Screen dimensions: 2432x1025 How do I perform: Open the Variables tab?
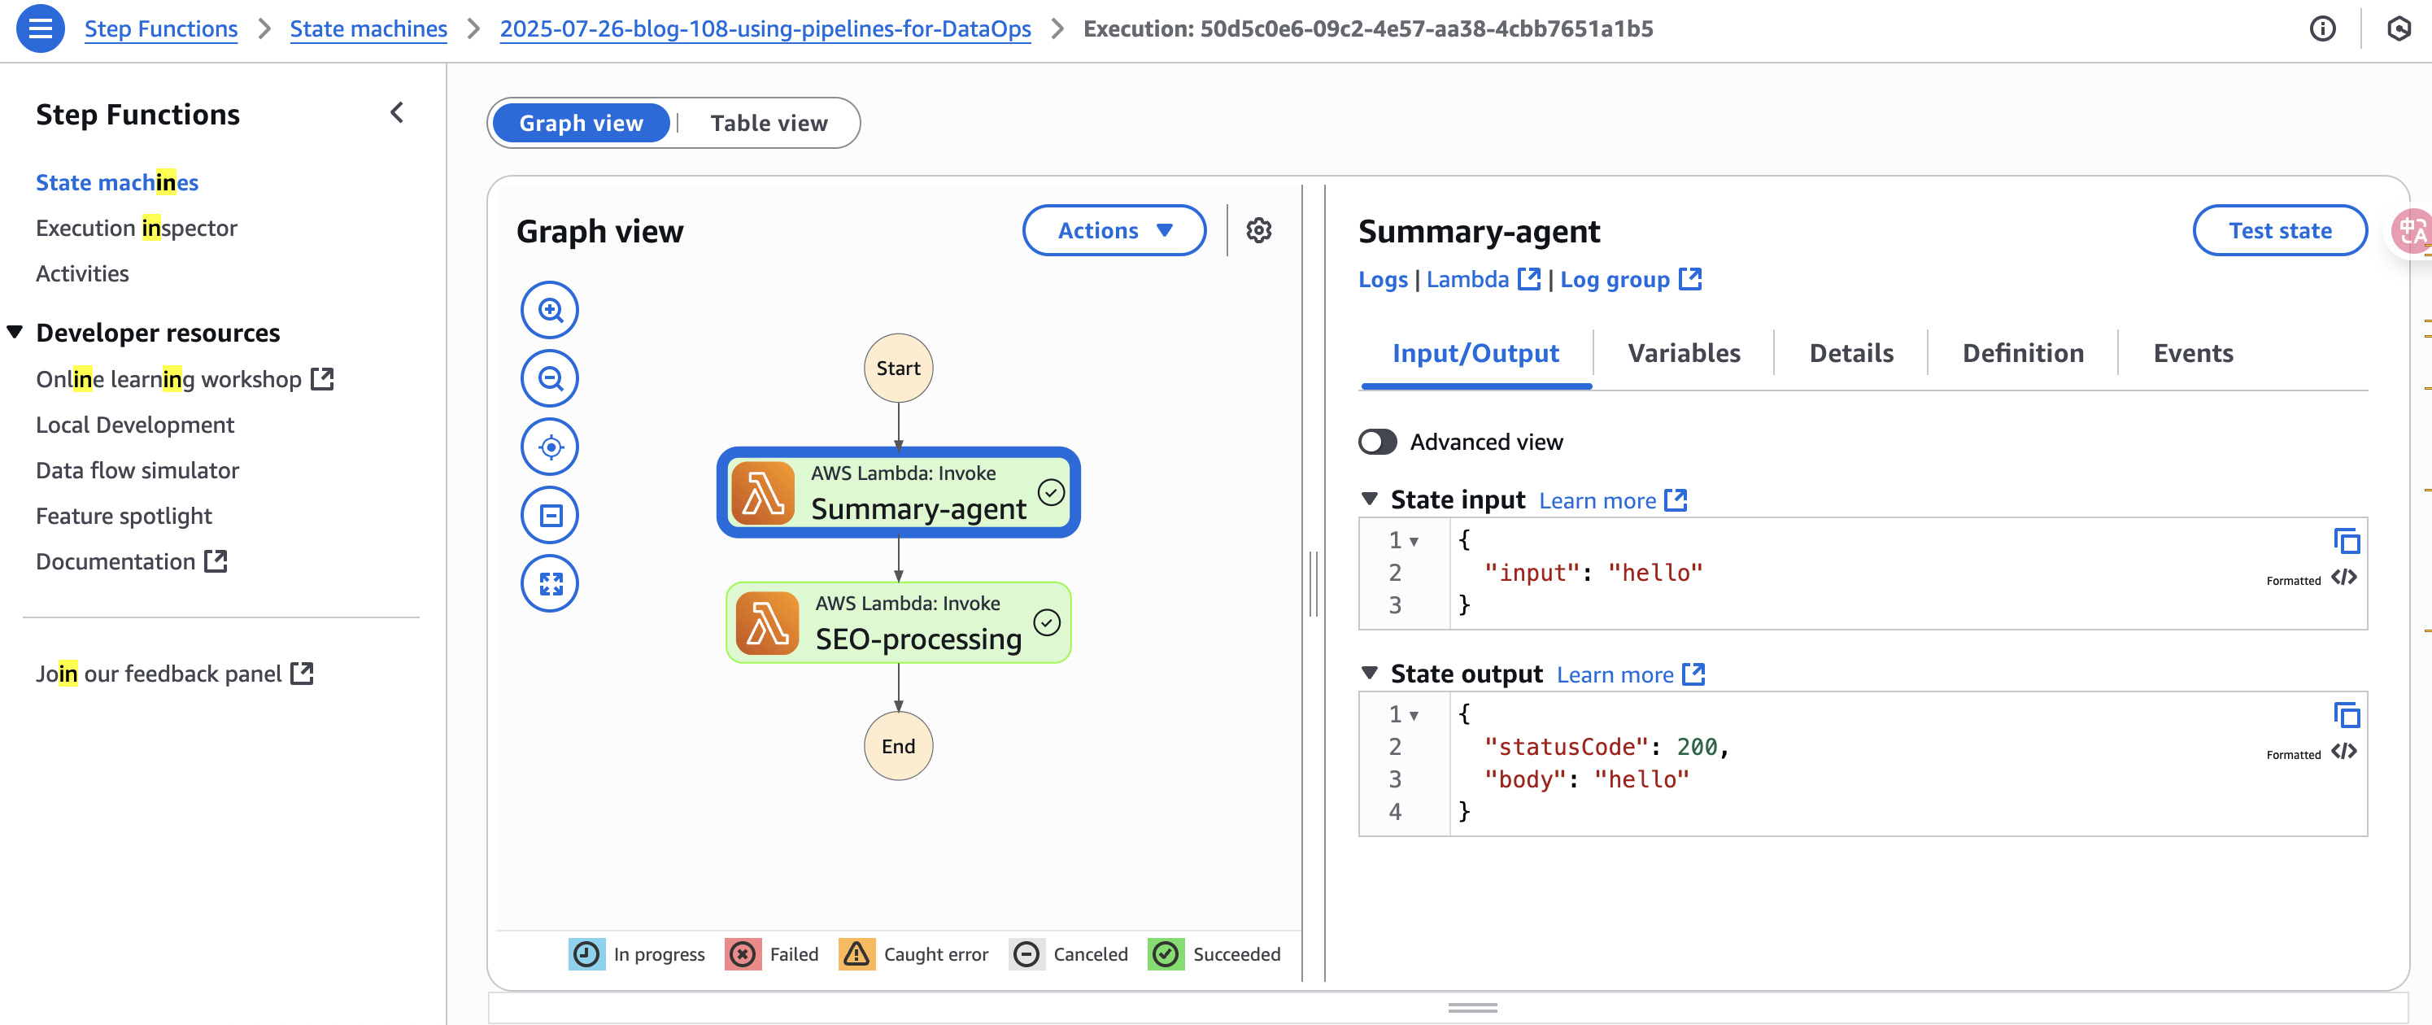point(1684,354)
